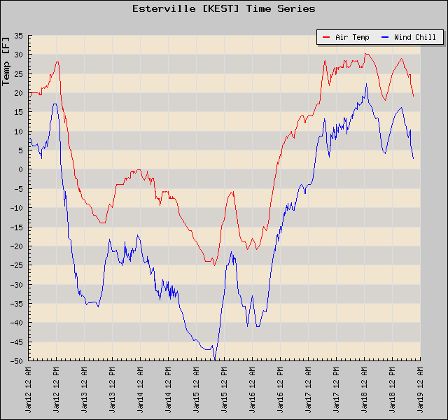Viewport: 448px width, 420px height.
Task: Click the x-axis label 'Jan15 12 PM'
Action: (x=224, y=391)
